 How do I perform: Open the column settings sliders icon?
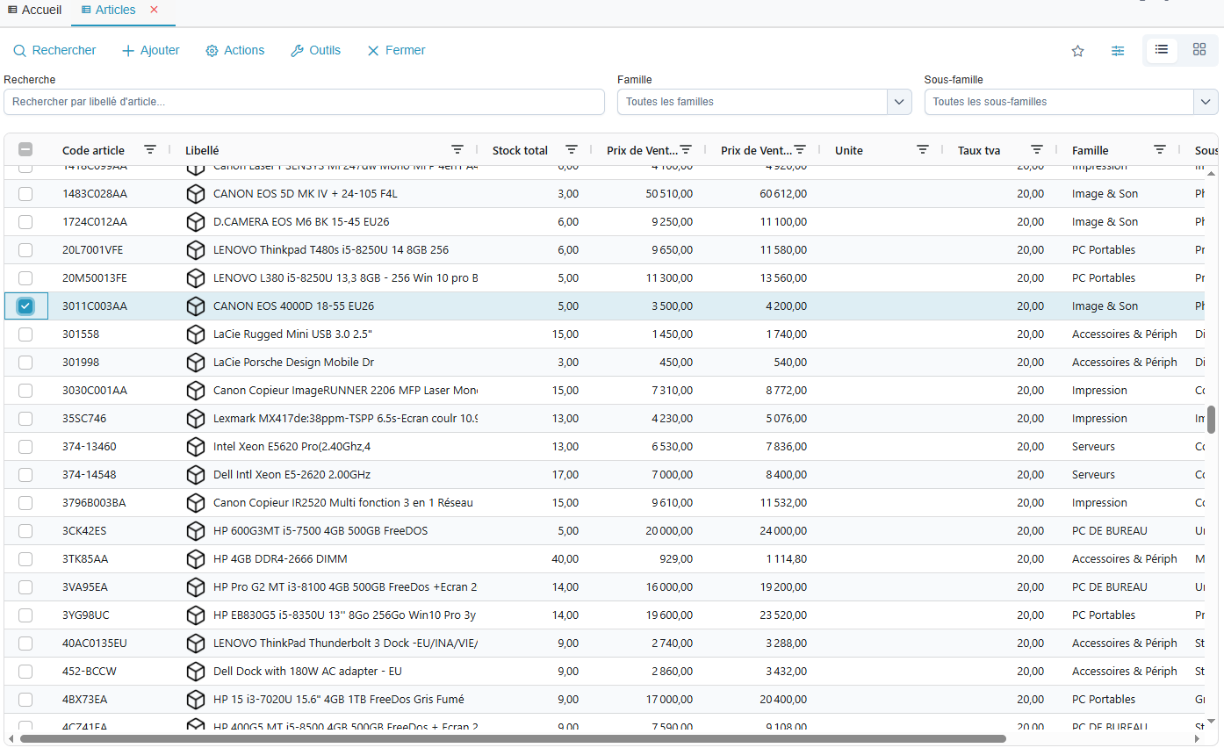1118,51
